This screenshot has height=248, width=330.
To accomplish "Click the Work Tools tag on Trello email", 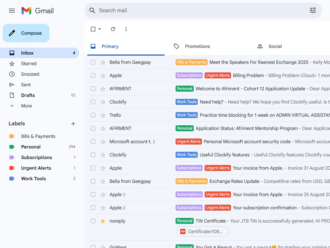I will click(186, 115).
